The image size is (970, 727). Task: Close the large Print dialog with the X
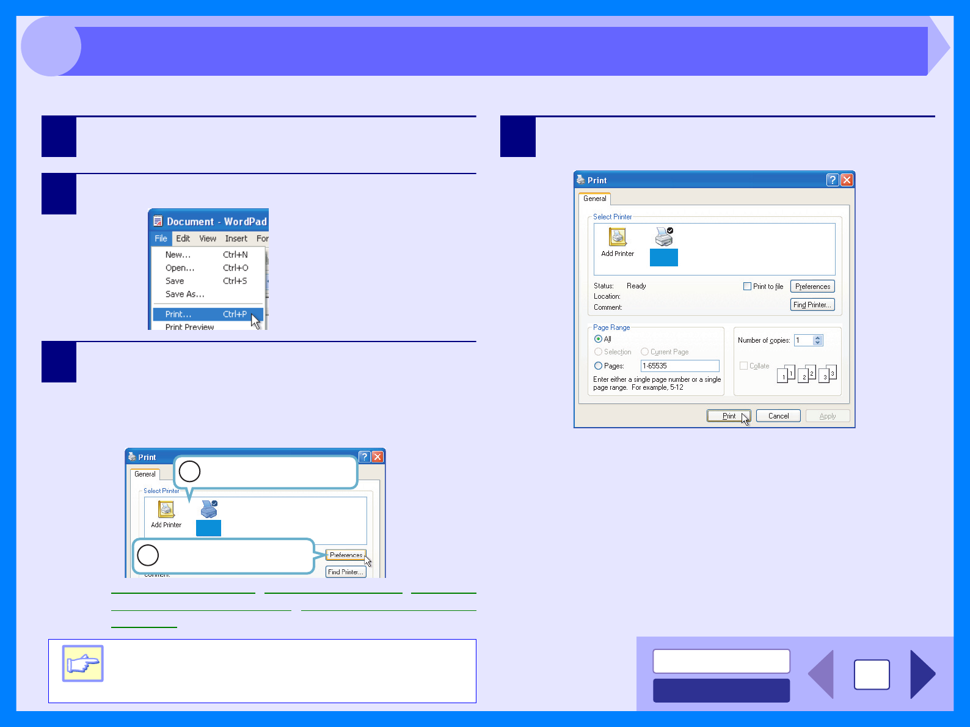click(x=847, y=180)
